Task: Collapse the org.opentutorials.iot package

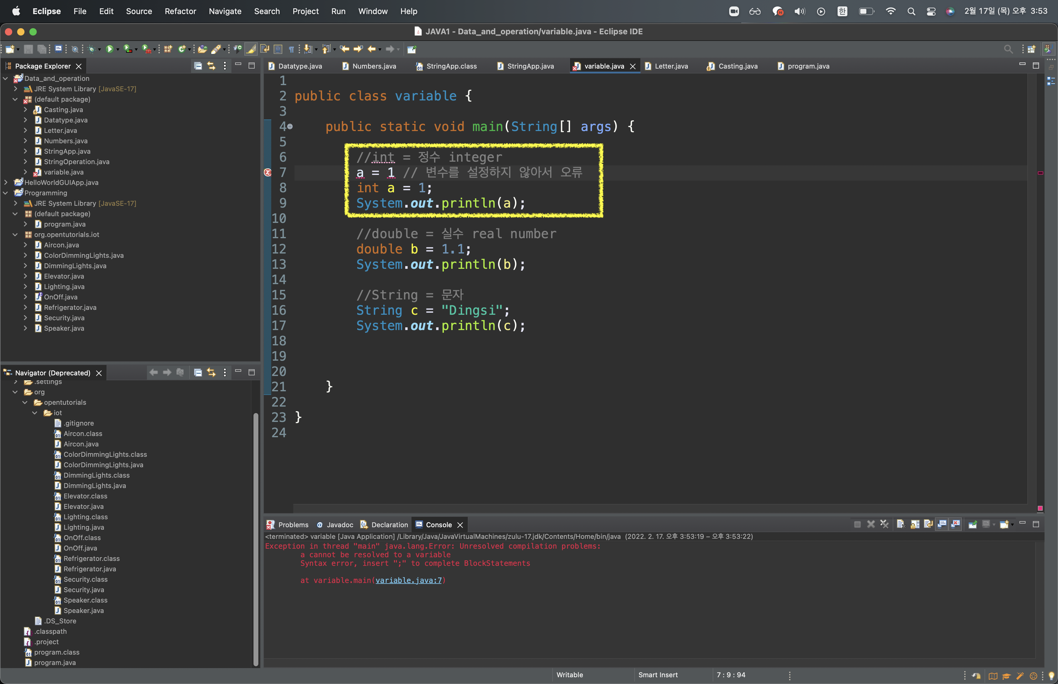Action: [x=15, y=235]
